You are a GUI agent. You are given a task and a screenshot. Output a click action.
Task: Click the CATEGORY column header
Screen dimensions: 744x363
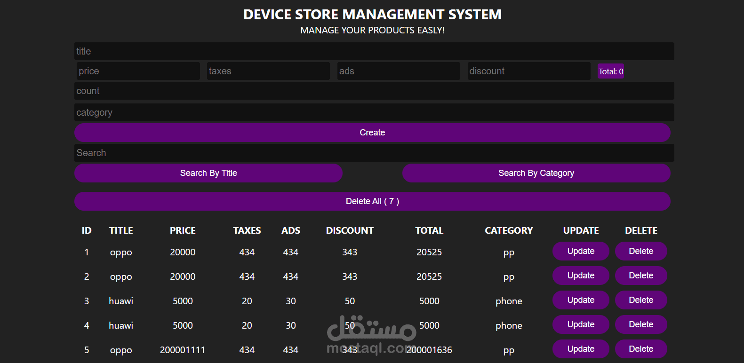click(x=509, y=230)
